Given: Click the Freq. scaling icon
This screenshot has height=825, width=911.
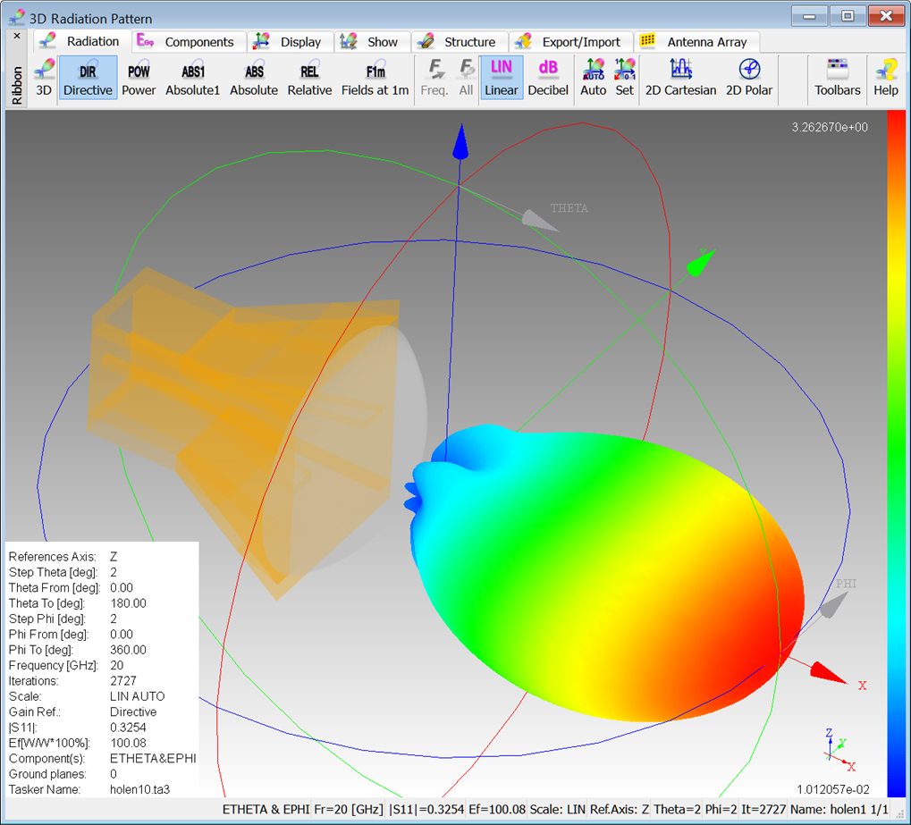Looking at the screenshot, I should click(434, 79).
